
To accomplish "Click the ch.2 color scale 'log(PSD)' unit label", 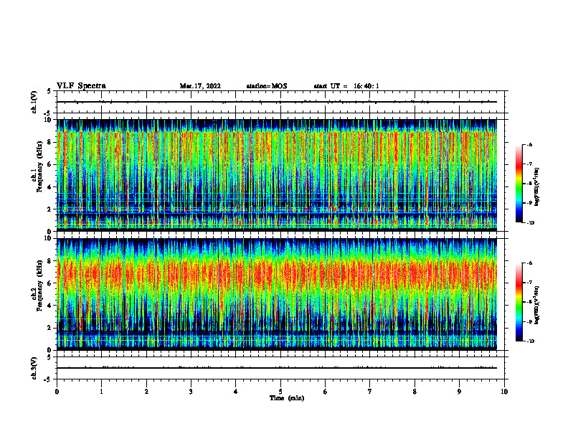I will click(538, 305).
